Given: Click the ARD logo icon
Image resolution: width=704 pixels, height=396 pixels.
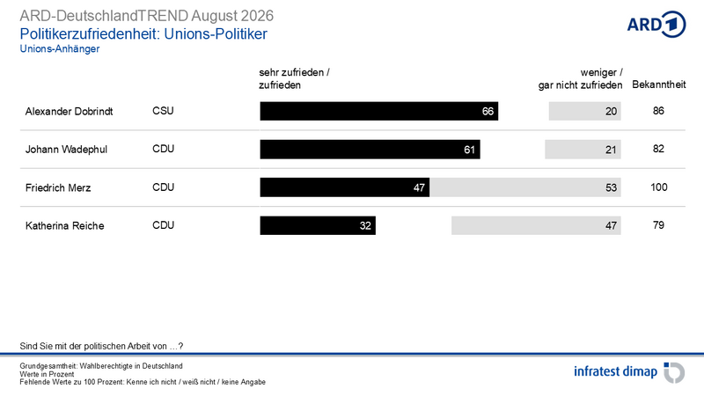Looking at the screenshot, I should pyautogui.click(x=656, y=25).
